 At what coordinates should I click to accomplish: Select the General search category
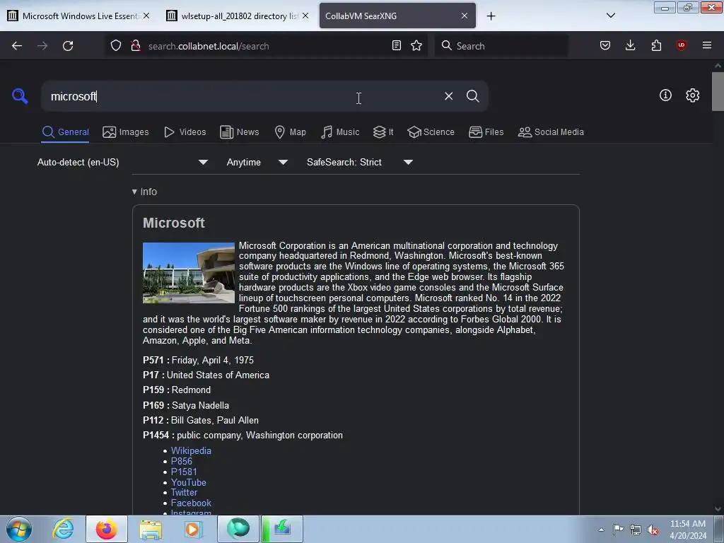click(x=65, y=132)
